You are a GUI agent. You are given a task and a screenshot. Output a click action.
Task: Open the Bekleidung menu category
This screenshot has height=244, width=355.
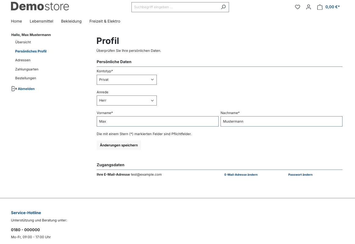point(71,21)
